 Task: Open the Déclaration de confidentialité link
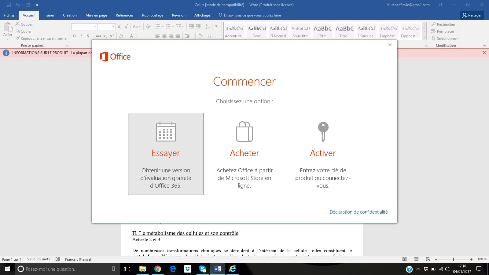coord(358,212)
